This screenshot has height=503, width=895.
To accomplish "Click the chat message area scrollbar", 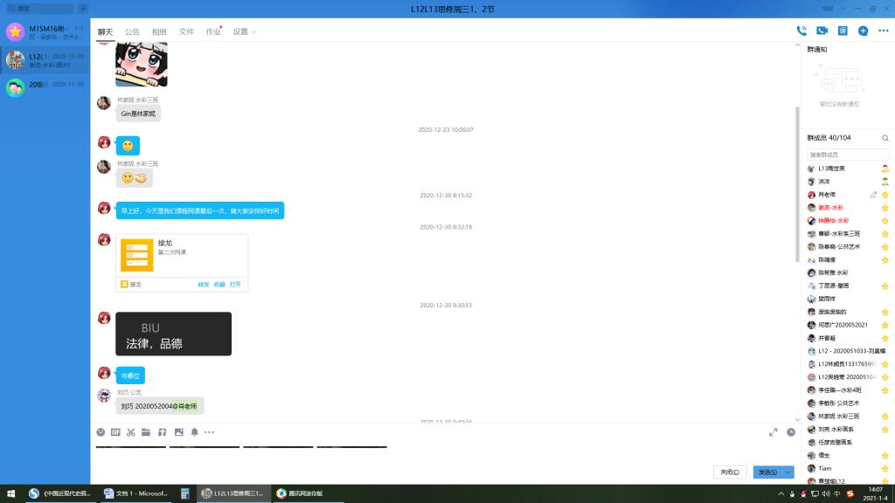I will click(796, 183).
